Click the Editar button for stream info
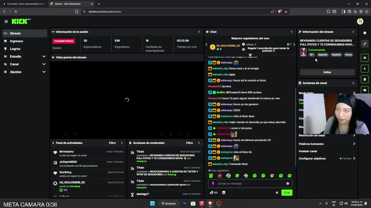This screenshot has height=208, width=371. click(327, 72)
